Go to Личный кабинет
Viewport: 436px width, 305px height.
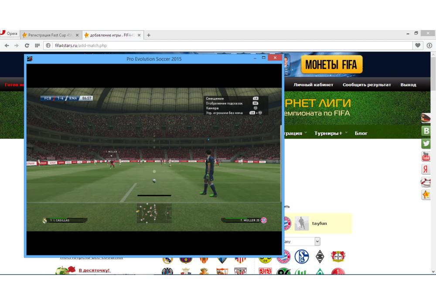(313, 85)
